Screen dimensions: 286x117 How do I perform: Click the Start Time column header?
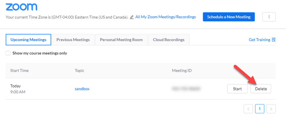tap(19, 70)
